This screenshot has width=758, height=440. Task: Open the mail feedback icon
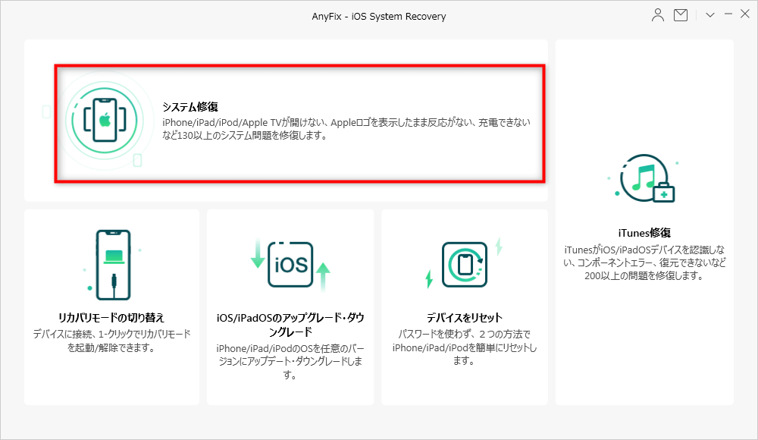coord(681,15)
